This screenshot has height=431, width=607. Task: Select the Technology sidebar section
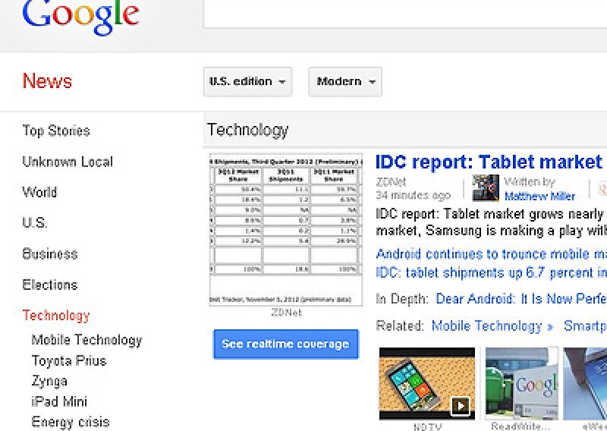tap(56, 316)
